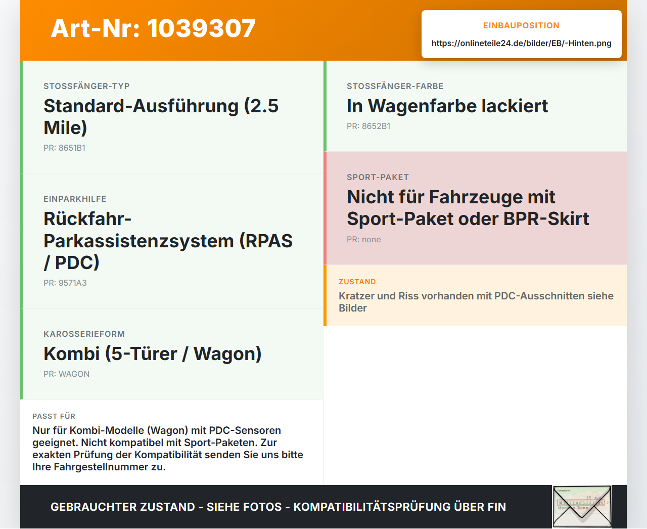Click the PR: WAGON code

tap(66, 374)
